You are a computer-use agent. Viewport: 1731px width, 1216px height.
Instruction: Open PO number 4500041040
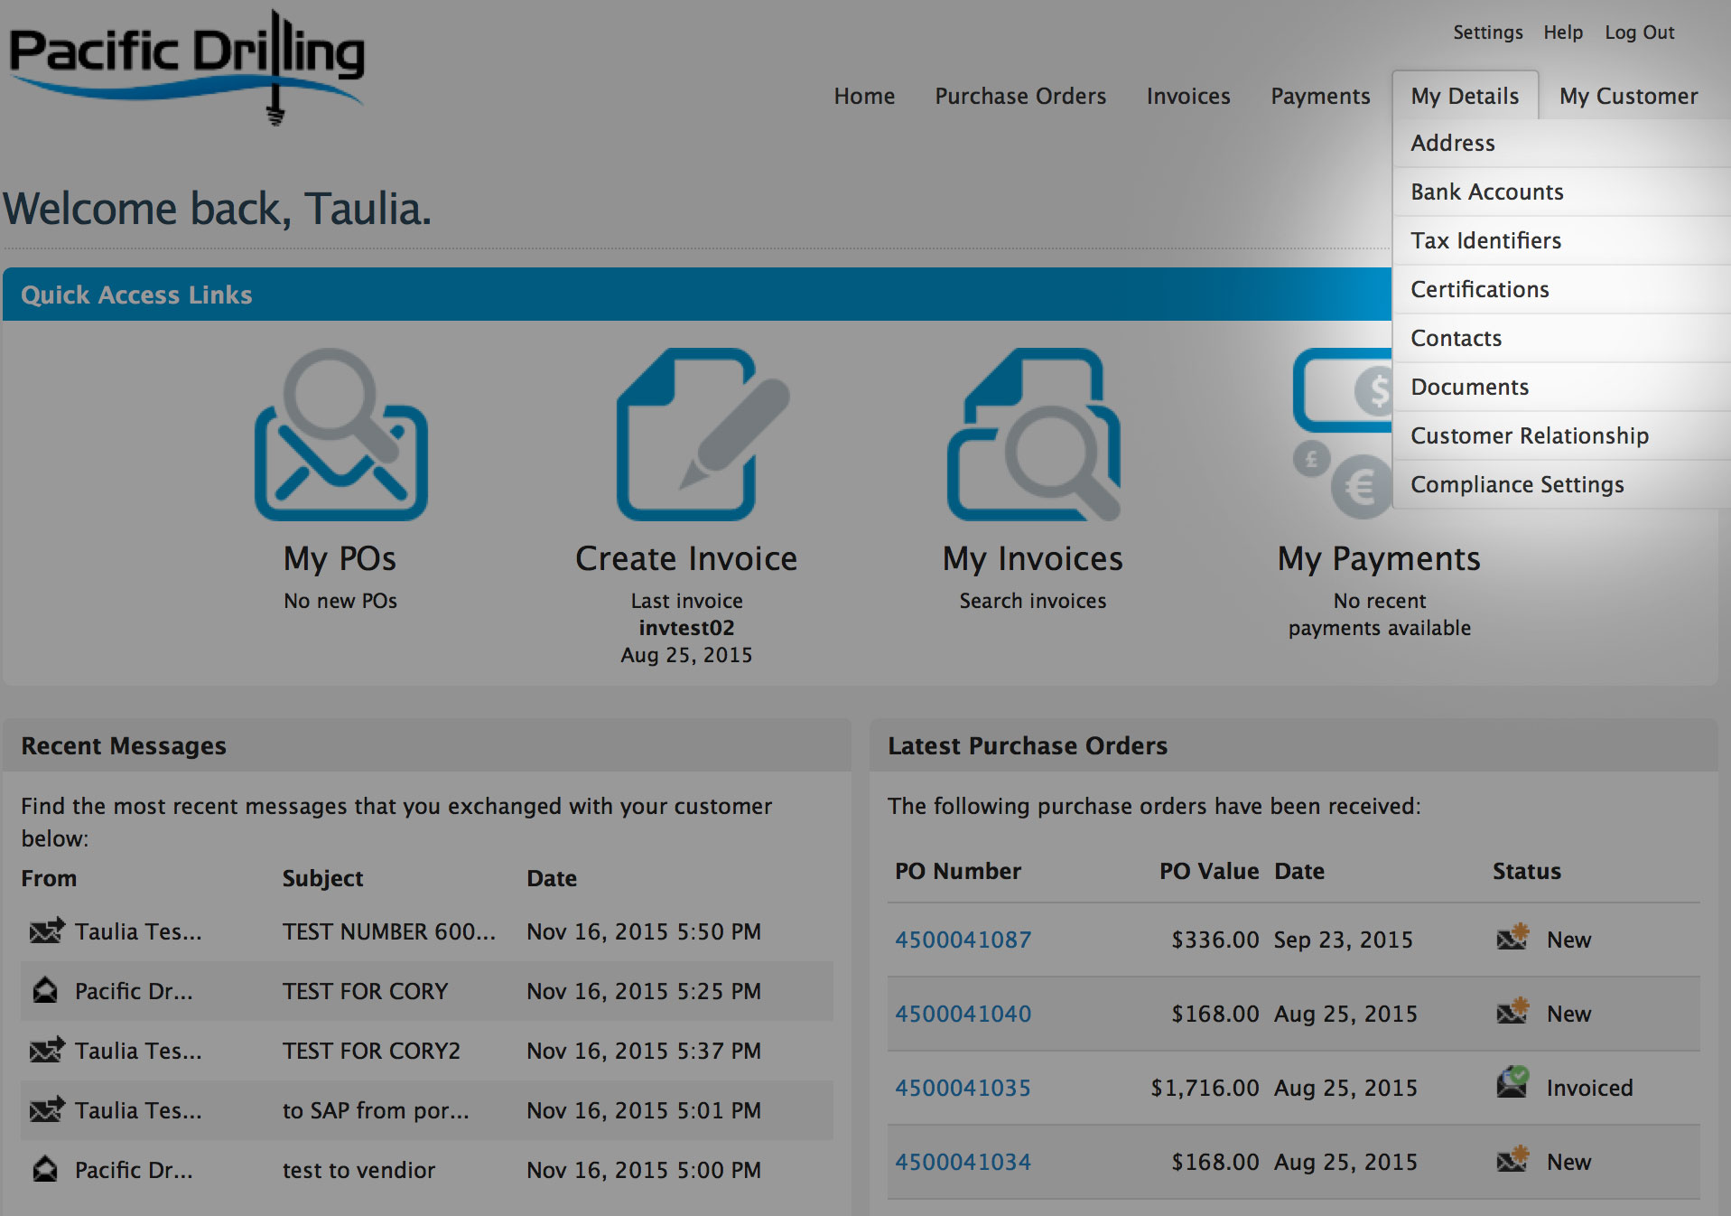pos(963,1014)
